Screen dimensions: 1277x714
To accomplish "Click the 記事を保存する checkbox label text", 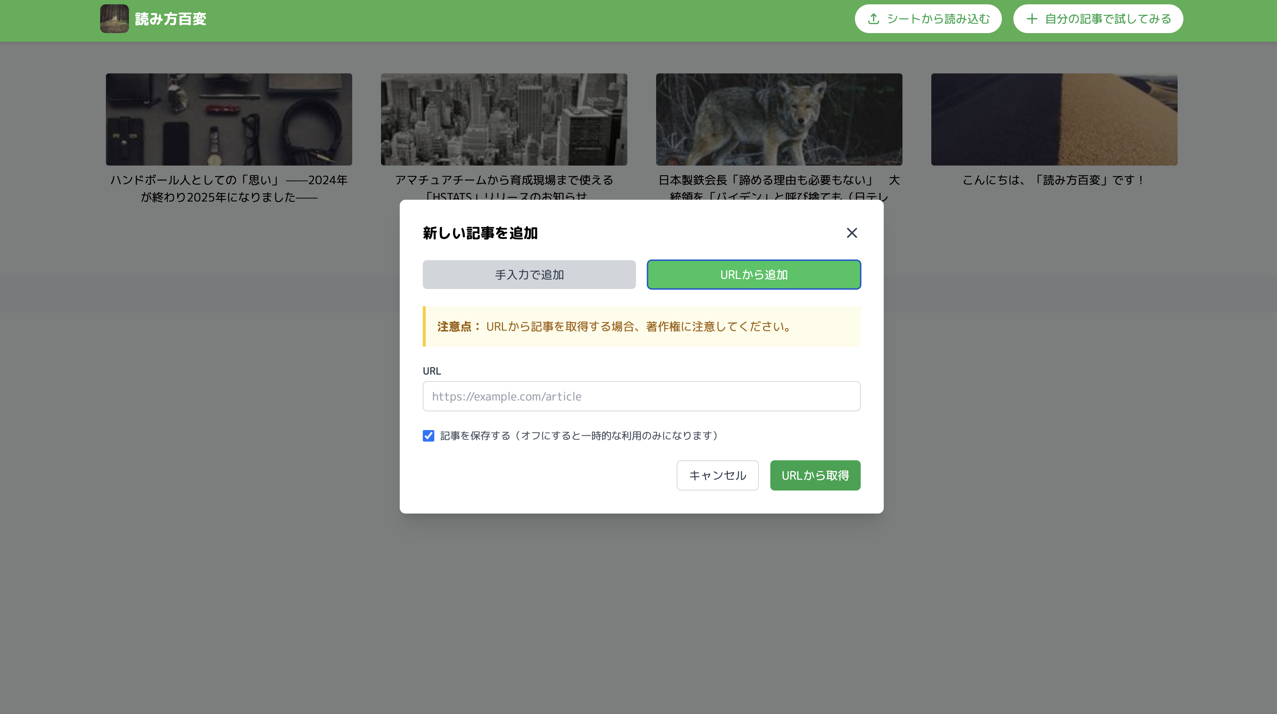I will pyautogui.click(x=579, y=435).
